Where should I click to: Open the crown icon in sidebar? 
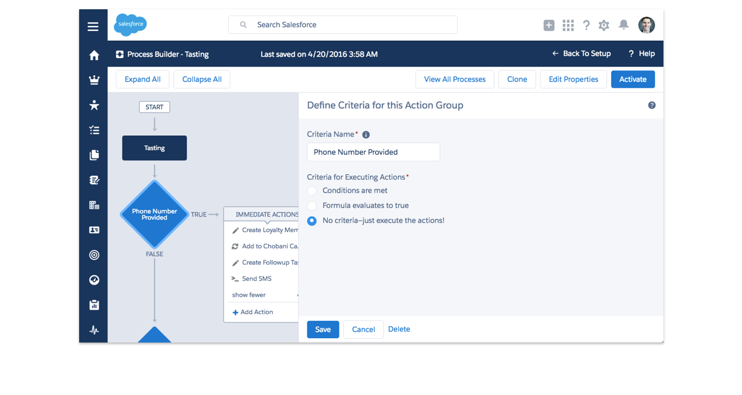[94, 80]
